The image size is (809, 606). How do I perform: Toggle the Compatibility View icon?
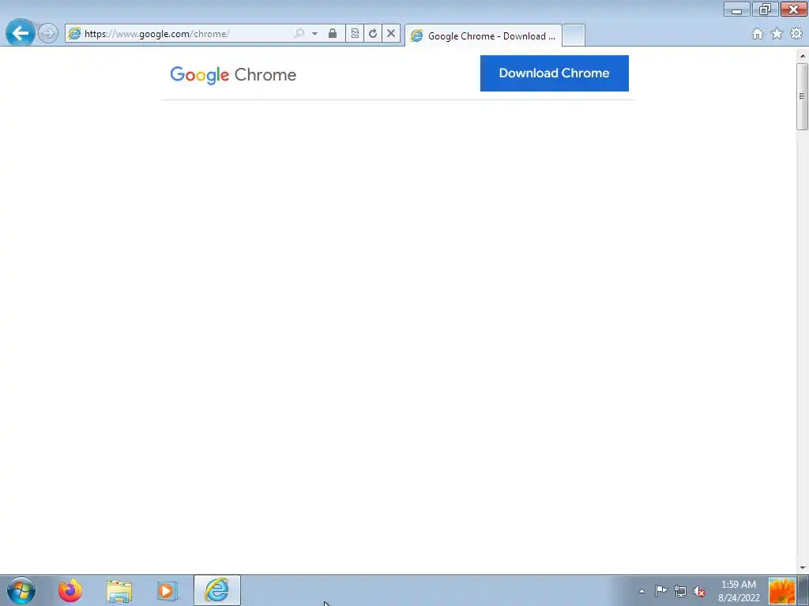[355, 33]
